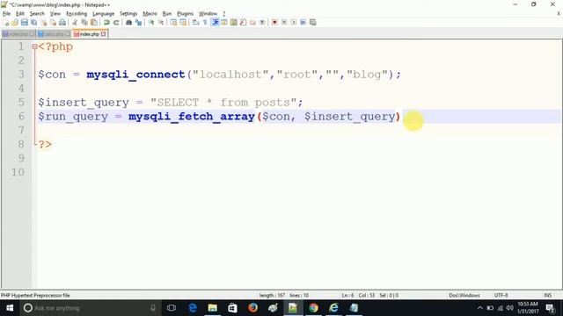Viewport: 563px width, 316px height.
Task: Toggle word wrap in the toolbar
Action: coord(195,23)
